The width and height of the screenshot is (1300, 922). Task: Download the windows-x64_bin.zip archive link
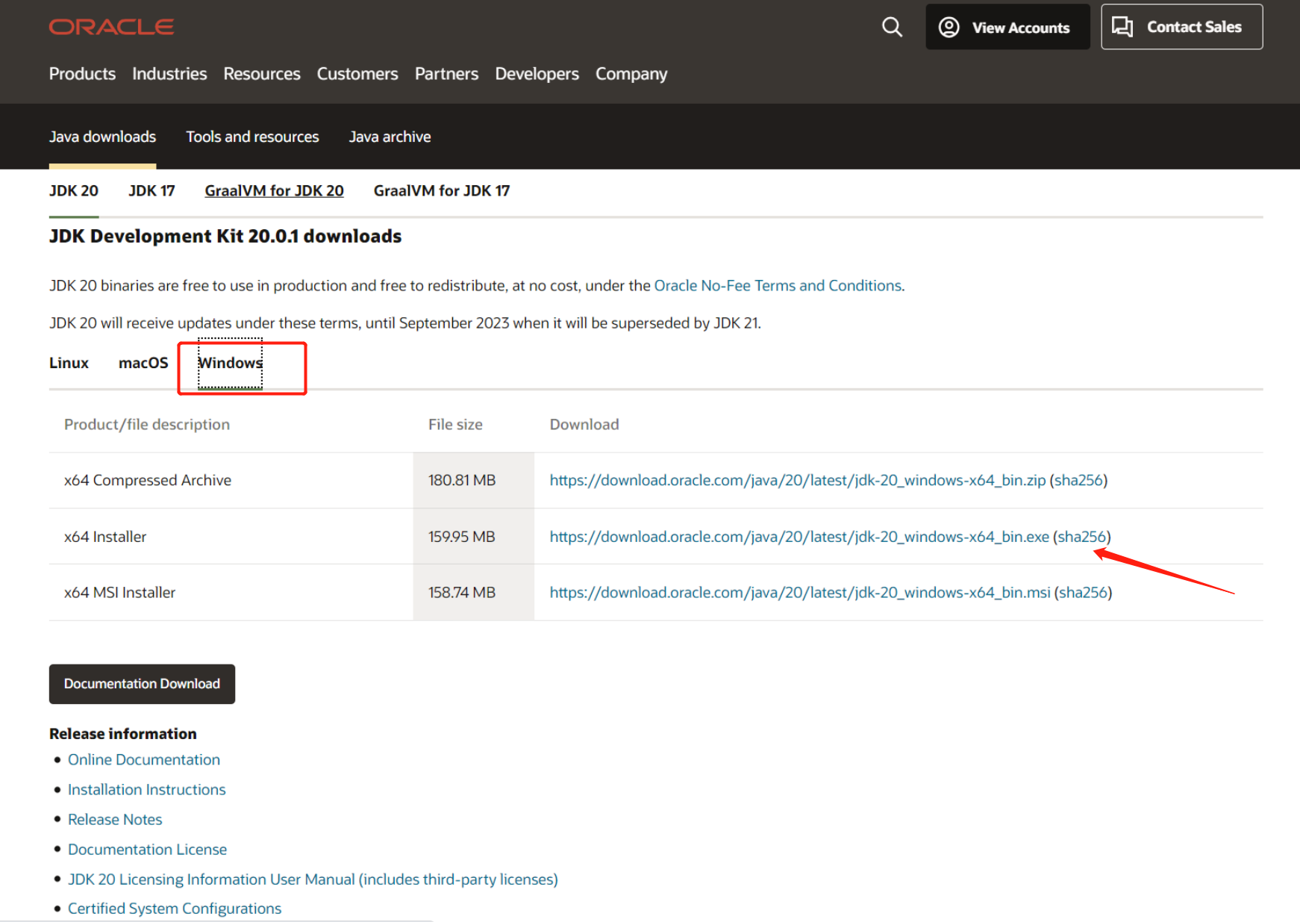click(798, 480)
